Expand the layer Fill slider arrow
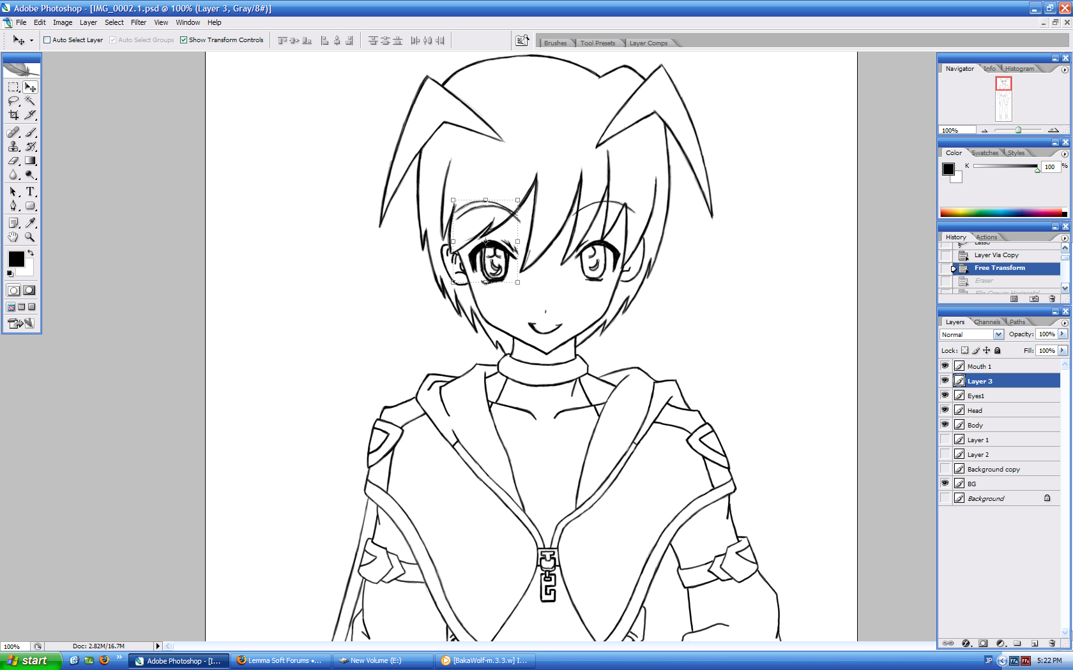 coord(1063,350)
